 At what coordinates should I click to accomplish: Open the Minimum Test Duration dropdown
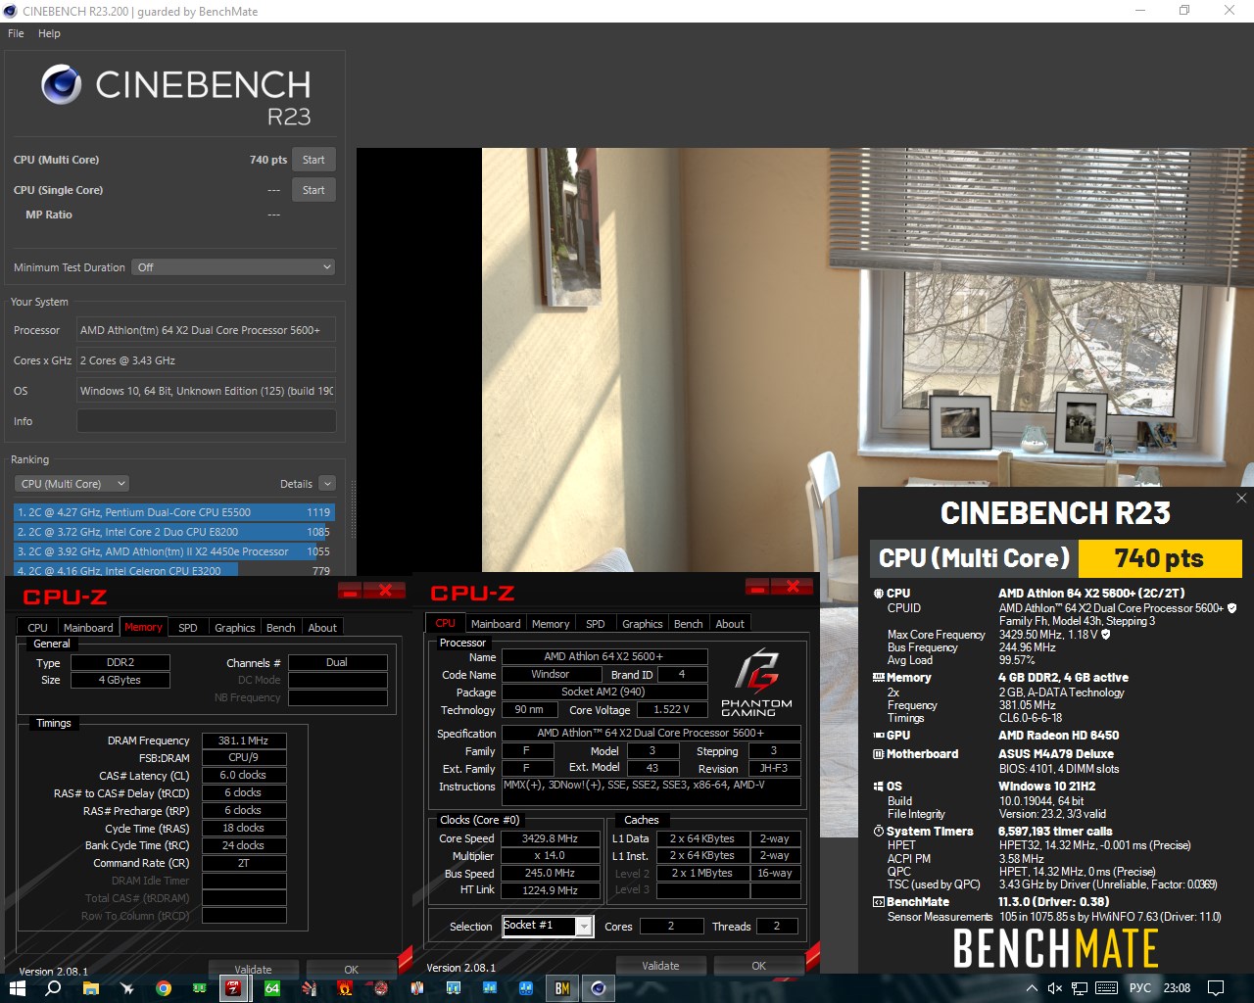tap(233, 267)
